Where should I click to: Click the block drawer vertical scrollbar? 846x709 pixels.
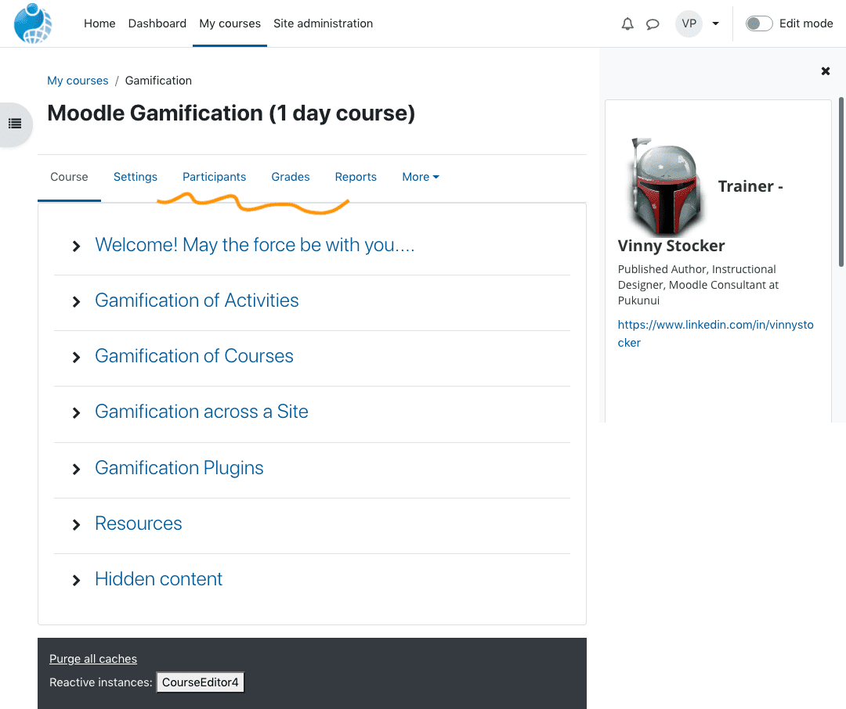(x=841, y=182)
